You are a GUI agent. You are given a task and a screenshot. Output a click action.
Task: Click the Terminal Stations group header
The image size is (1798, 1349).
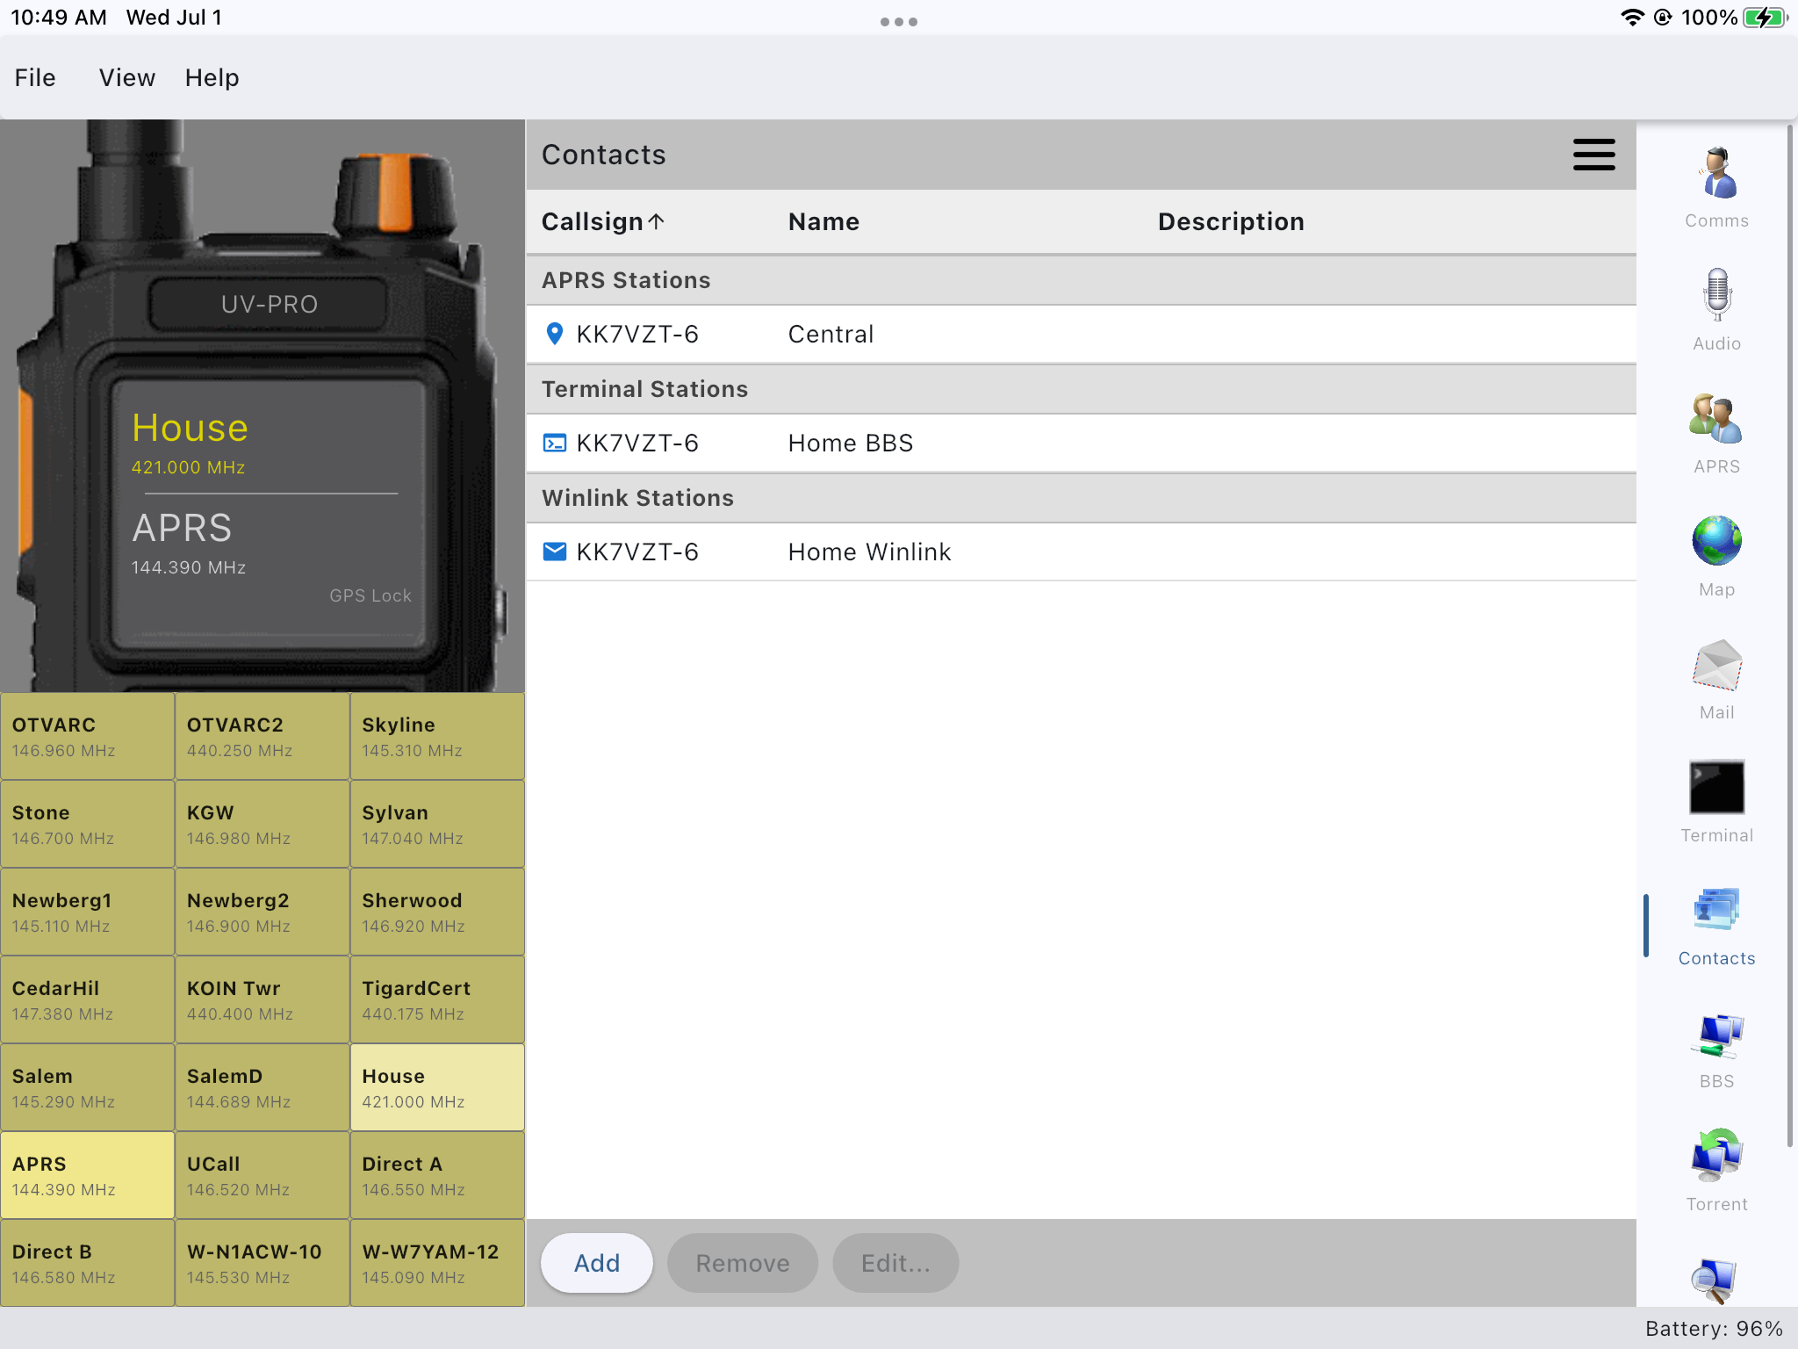coord(1082,389)
